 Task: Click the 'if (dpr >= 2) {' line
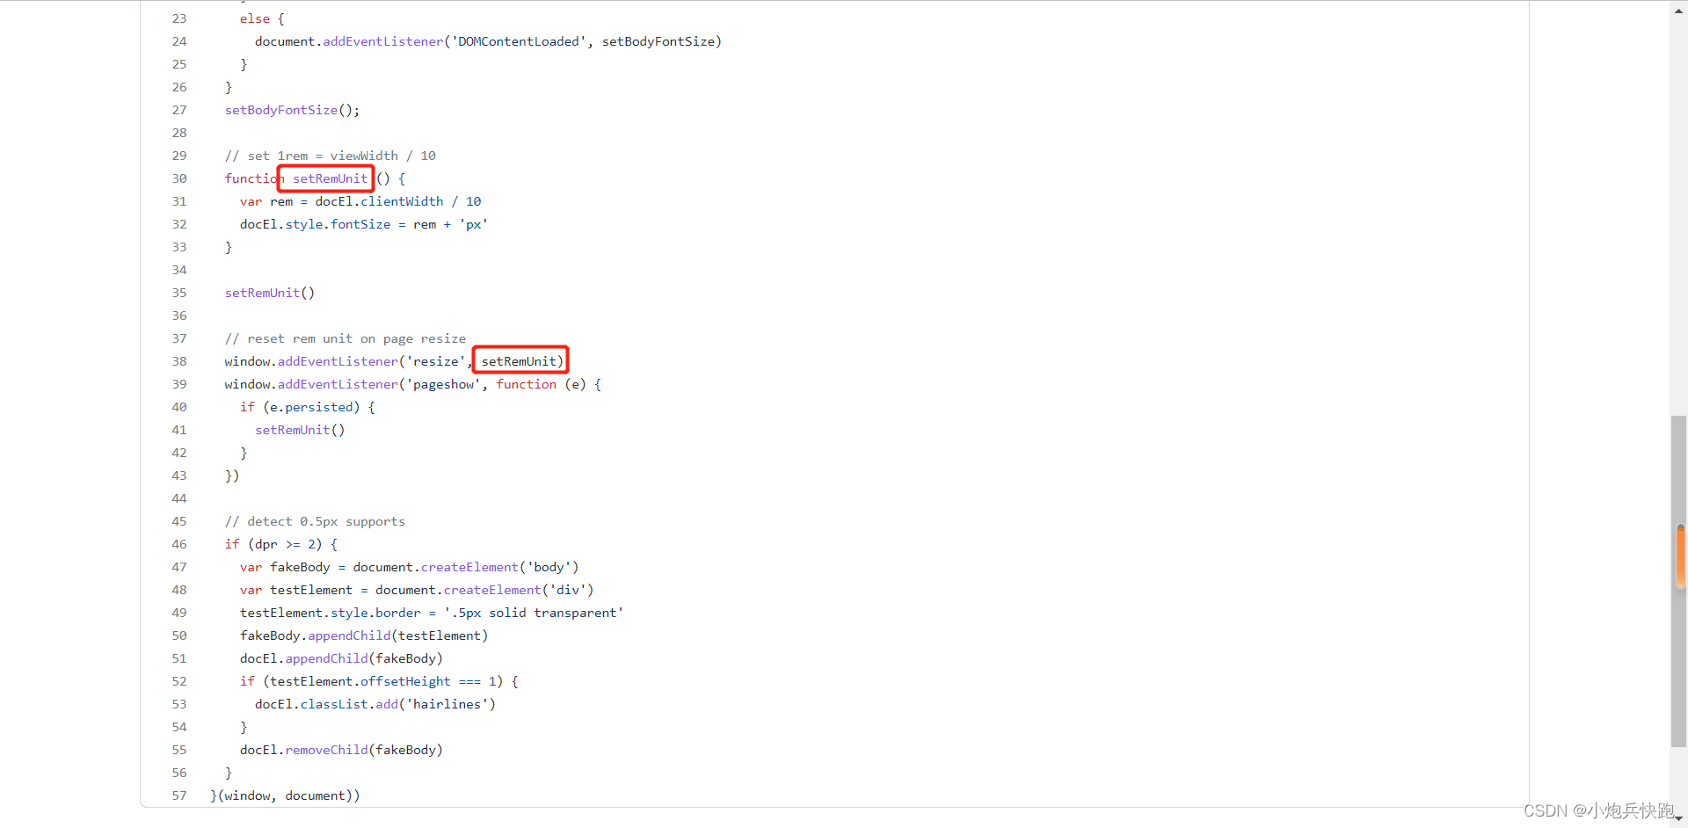pos(281,544)
